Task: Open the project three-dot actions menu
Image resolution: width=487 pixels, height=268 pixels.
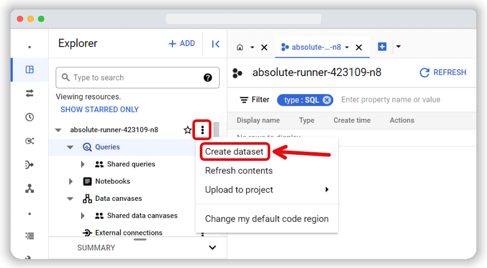Action: tap(202, 130)
